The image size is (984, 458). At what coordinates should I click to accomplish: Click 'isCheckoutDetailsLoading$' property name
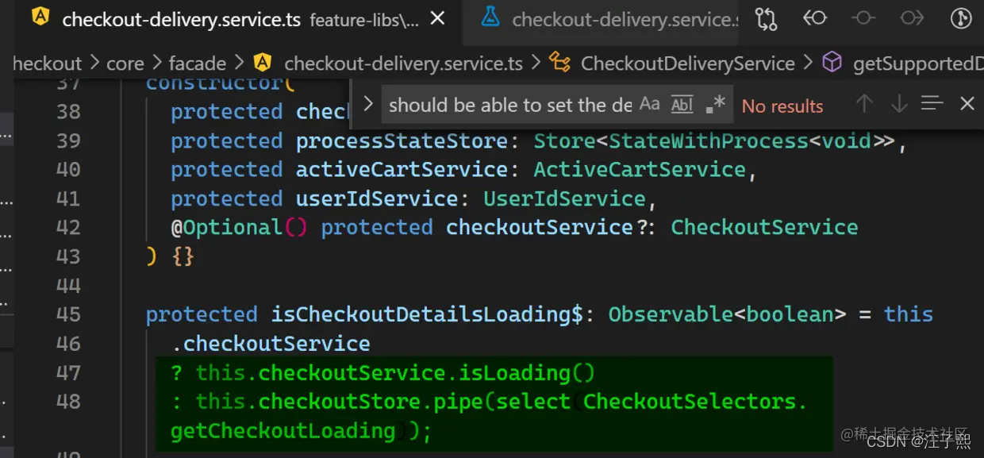(x=428, y=314)
